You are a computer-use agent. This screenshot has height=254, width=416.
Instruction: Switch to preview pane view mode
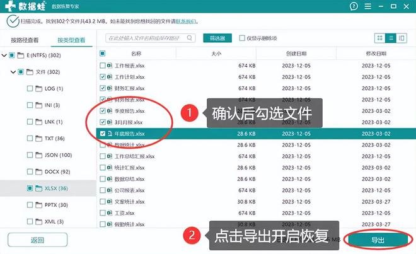[402, 38]
